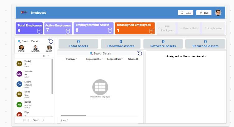Click the Total Assets tile
The height and width of the screenshot is (127, 234).
(x=78, y=44)
